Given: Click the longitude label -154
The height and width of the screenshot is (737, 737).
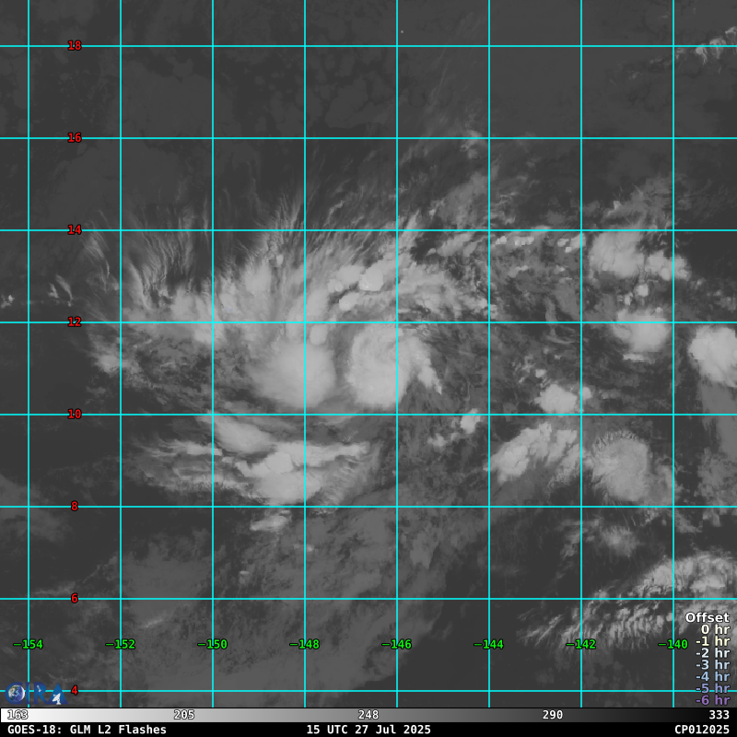Looking at the screenshot, I should (x=29, y=645).
